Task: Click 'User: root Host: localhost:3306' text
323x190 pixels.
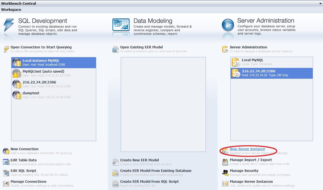Action: pos(44,65)
